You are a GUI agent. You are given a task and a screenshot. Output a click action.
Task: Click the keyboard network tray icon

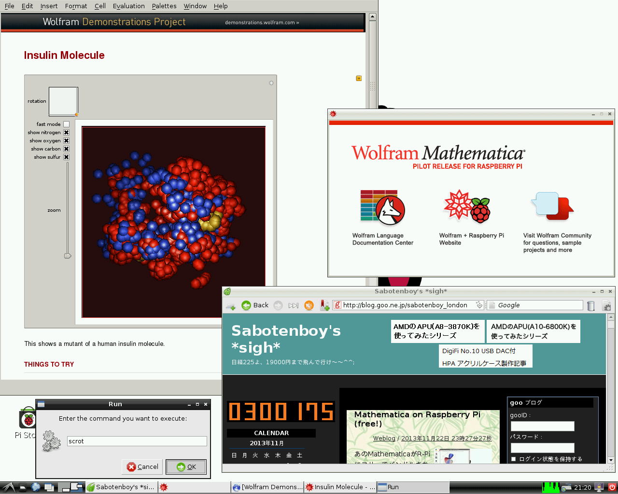pos(566,487)
